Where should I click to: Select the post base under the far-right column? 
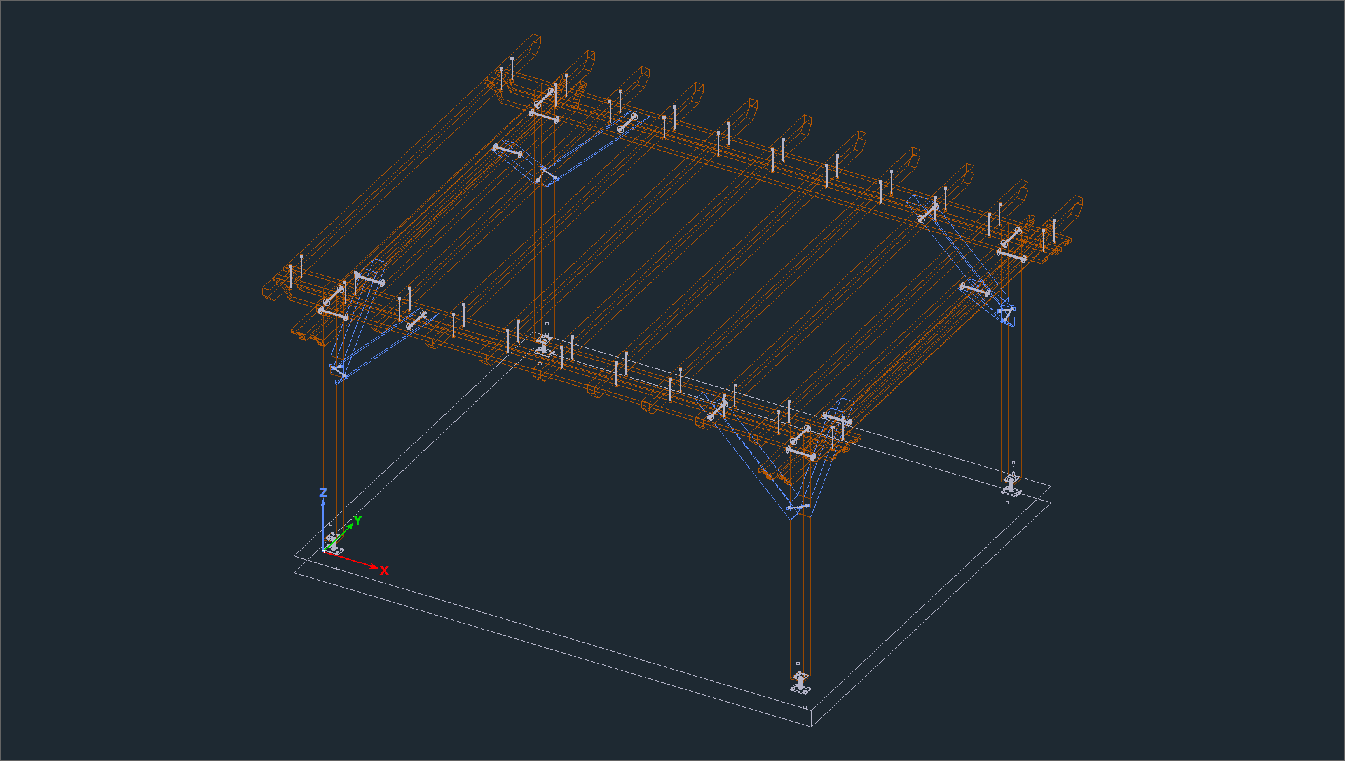[1012, 485]
